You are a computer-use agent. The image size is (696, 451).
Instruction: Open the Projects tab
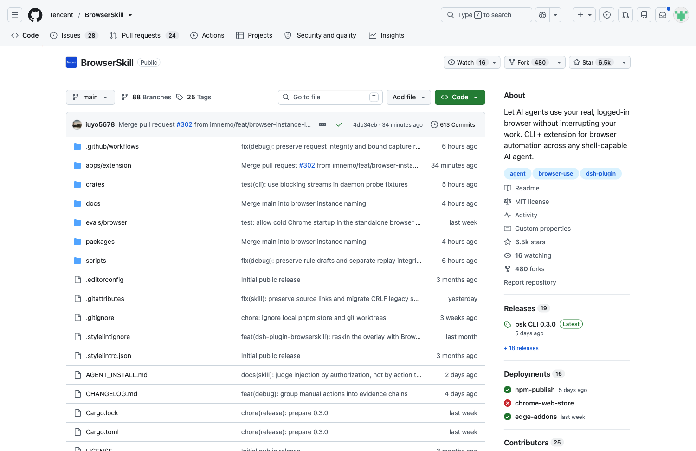pyautogui.click(x=254, y=35)
